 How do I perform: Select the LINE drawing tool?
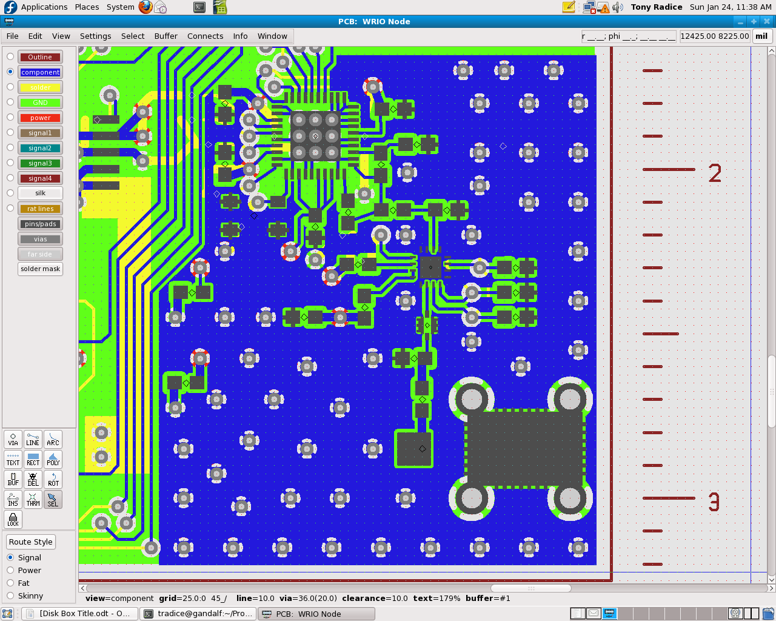point(33,439)
